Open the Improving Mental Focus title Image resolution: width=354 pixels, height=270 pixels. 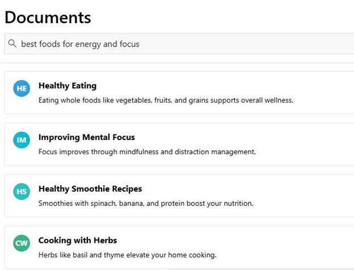(x=87, y=137)
